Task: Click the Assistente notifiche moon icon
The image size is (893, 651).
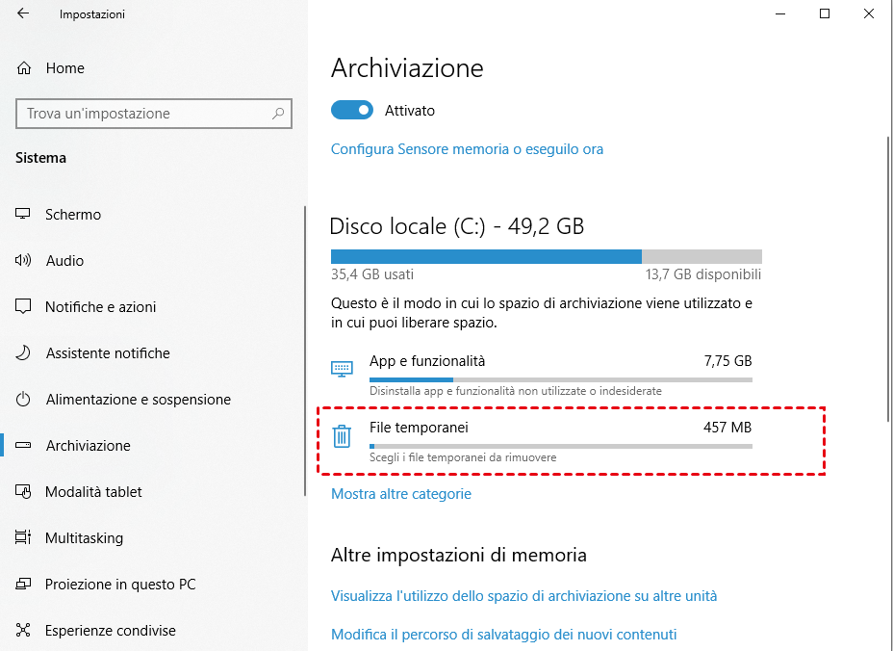Action: tap(23, 353)
